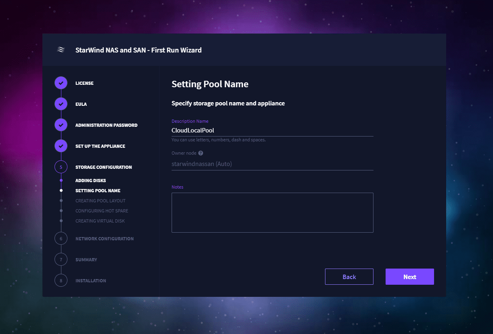
Task: Click the Next button
Action: click(x=410, y=277)
